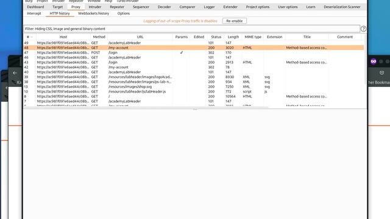Screen dimensions: 390x219
Task: Click the title cell of request 43
Action: pyautogui.click(x=307, y=62)
